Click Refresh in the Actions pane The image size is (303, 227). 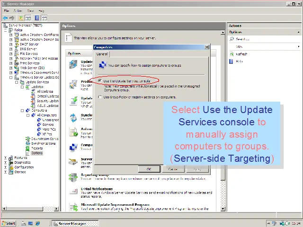(241, 54)
